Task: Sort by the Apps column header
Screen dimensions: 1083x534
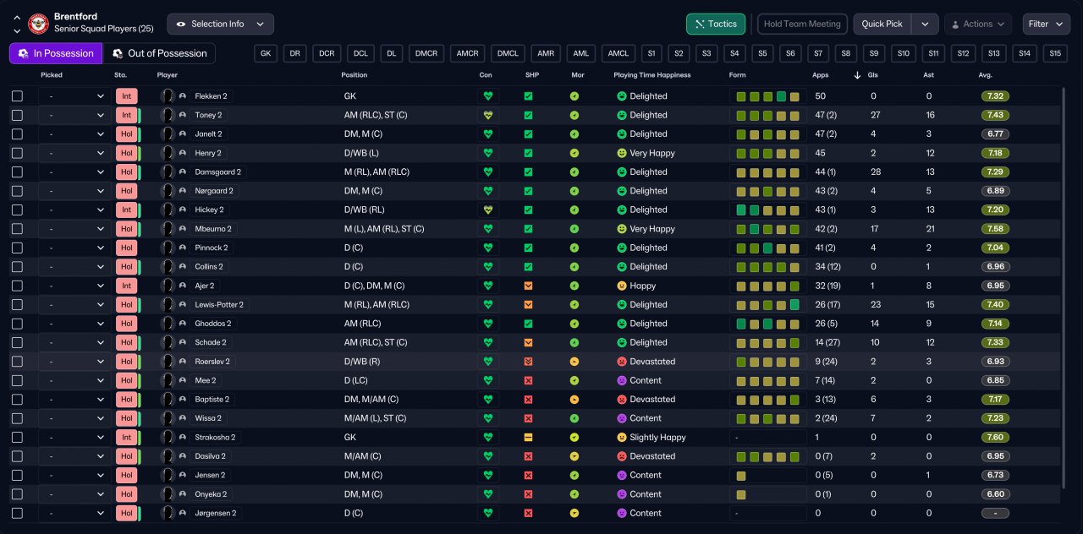Action: [820, 75]
